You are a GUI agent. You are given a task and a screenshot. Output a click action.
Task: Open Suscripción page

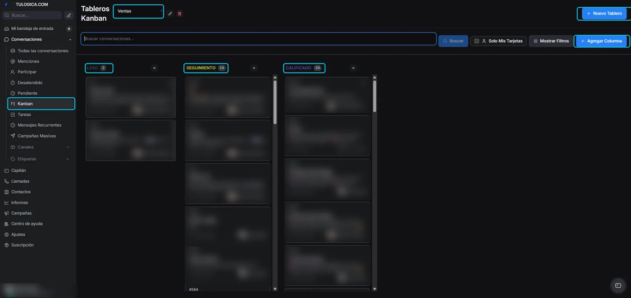click(22, 245)
